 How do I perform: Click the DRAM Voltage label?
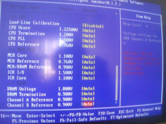(x=22, y=89)
